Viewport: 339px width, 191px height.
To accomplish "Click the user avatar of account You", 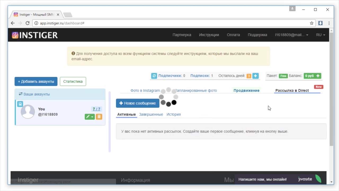I will coord(28,111).
